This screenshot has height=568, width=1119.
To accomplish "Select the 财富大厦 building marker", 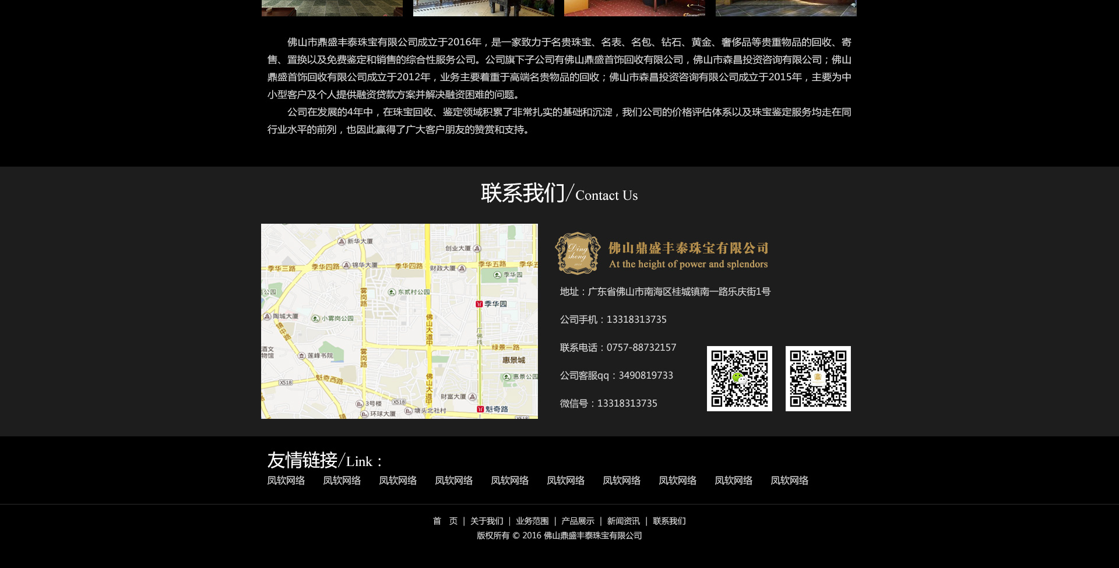I will [x=472, y=397].
